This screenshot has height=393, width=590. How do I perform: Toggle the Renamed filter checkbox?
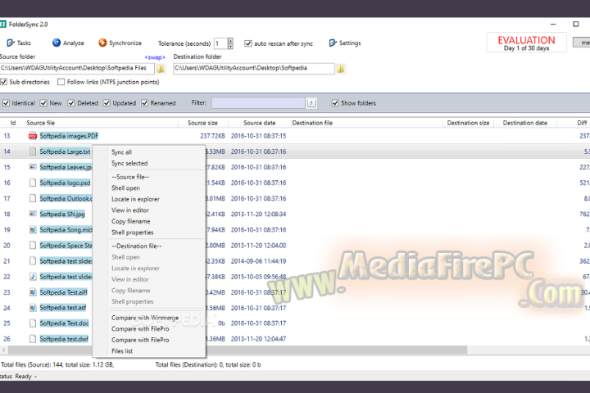tap(144, 103)
